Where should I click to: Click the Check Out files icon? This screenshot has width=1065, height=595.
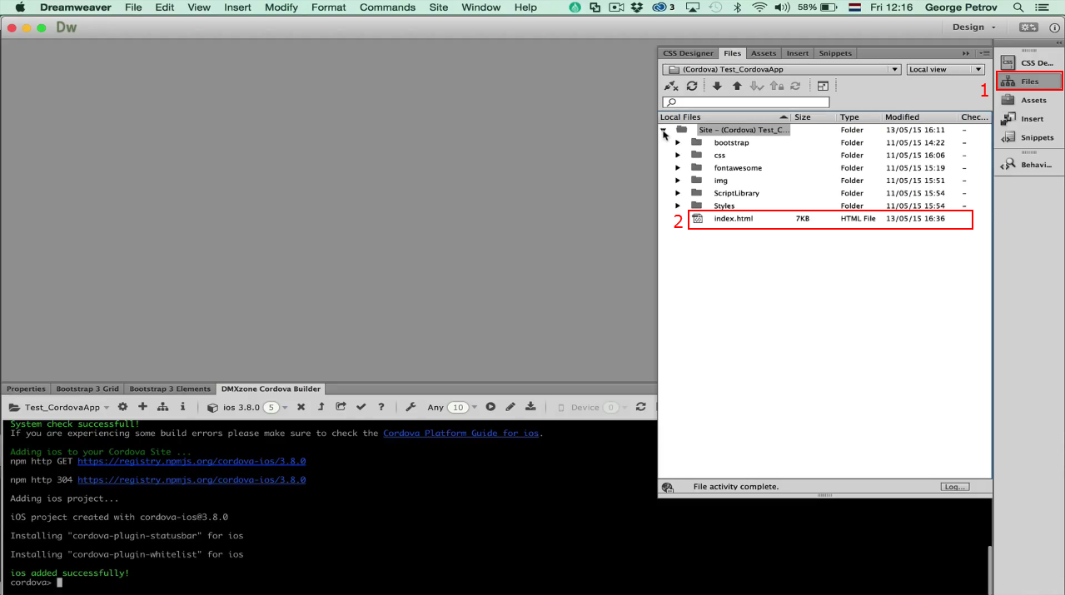tap(756, 86)
